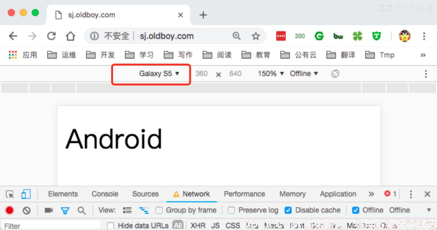This screenshot has height=230, width=437.
Task: Open the Performance tab
Action: (x=245, y=194)
